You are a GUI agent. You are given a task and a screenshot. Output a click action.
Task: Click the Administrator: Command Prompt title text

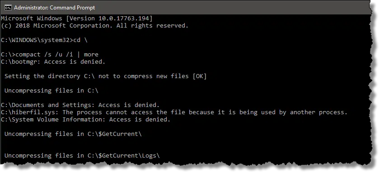click(x=55, y=8)
